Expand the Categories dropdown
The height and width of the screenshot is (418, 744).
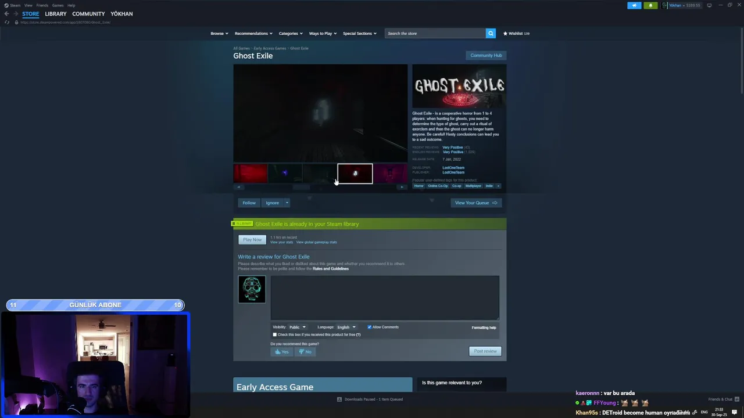click(x=291, y=33)
